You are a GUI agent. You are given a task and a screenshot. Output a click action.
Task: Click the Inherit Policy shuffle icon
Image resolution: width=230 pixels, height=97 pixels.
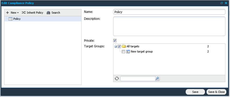tap(23, 13)
